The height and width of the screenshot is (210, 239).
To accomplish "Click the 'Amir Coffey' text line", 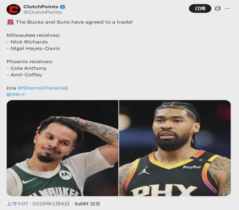I will tap(24, 75).
